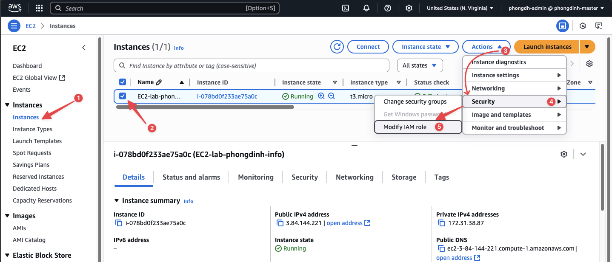
Task: Collapse the Instances sidebar section
Action: point(7,105)
